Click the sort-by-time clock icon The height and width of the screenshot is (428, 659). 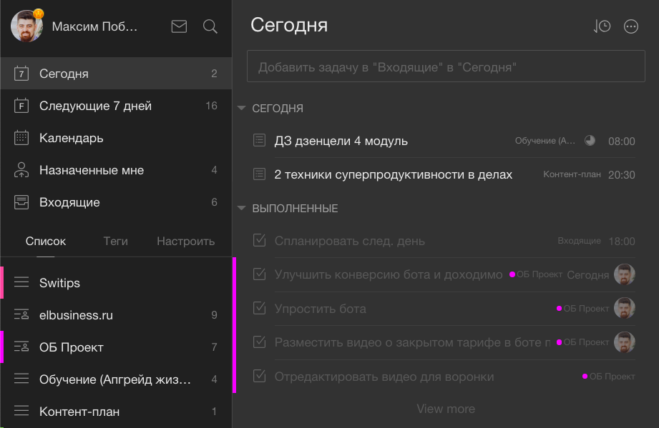[x=602, y=26]
